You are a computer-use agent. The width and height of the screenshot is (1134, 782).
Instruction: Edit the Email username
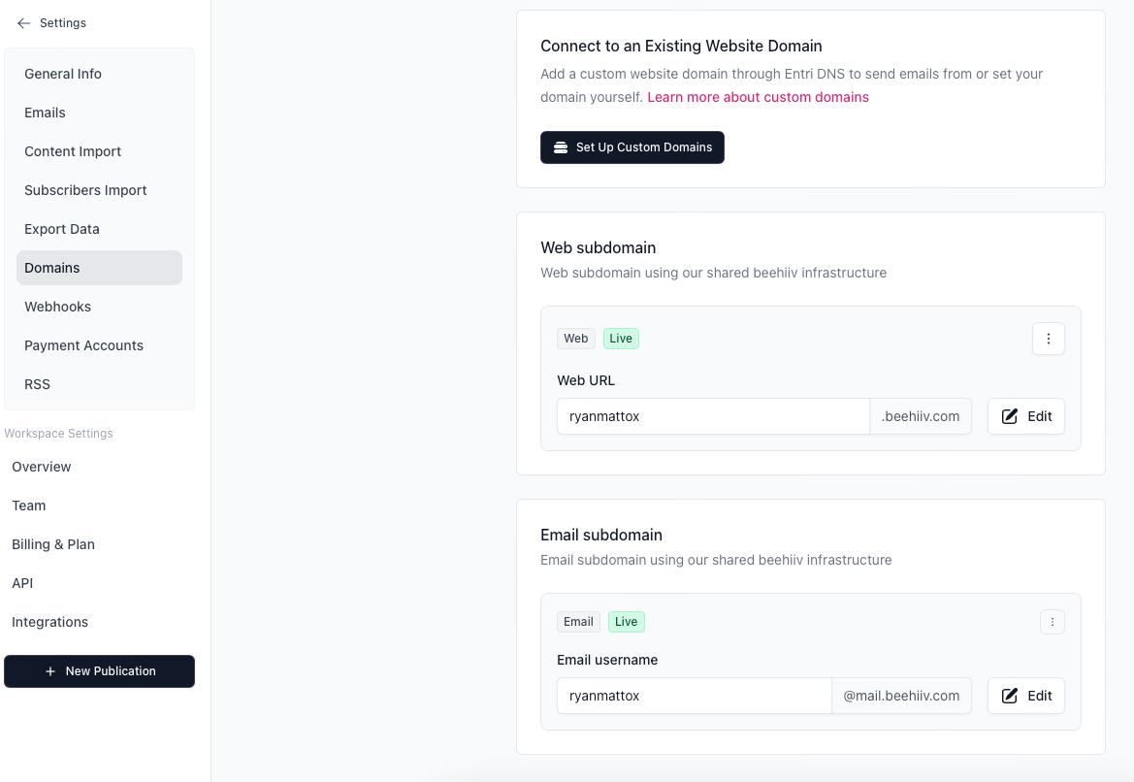(1026, 696)
